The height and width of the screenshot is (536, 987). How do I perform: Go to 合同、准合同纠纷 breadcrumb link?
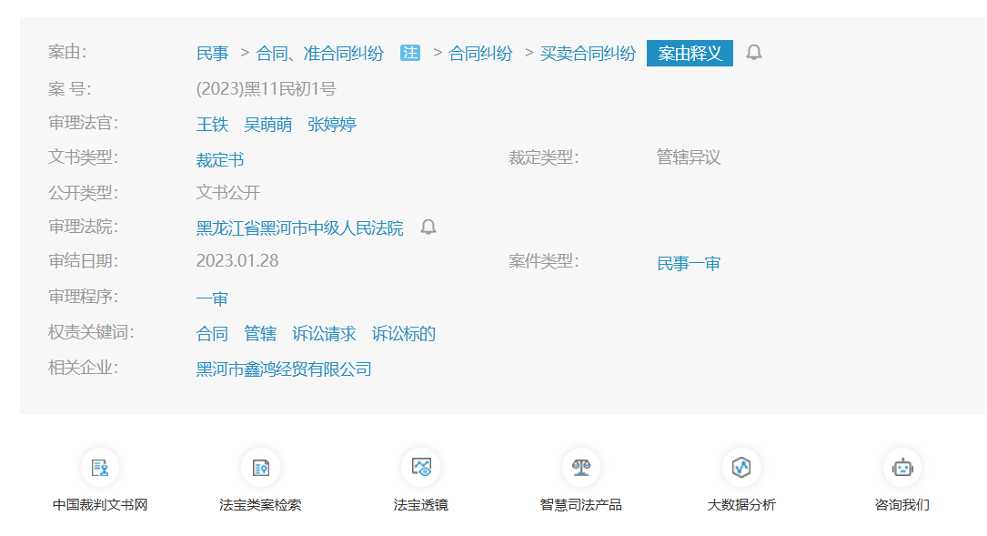319,54
